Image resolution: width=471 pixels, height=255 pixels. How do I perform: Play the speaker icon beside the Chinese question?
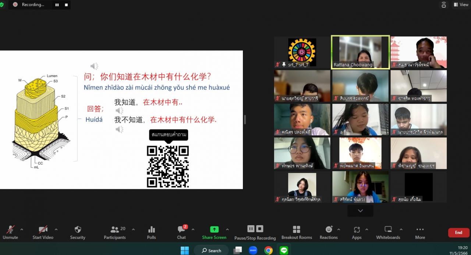(x=95, y=66)
